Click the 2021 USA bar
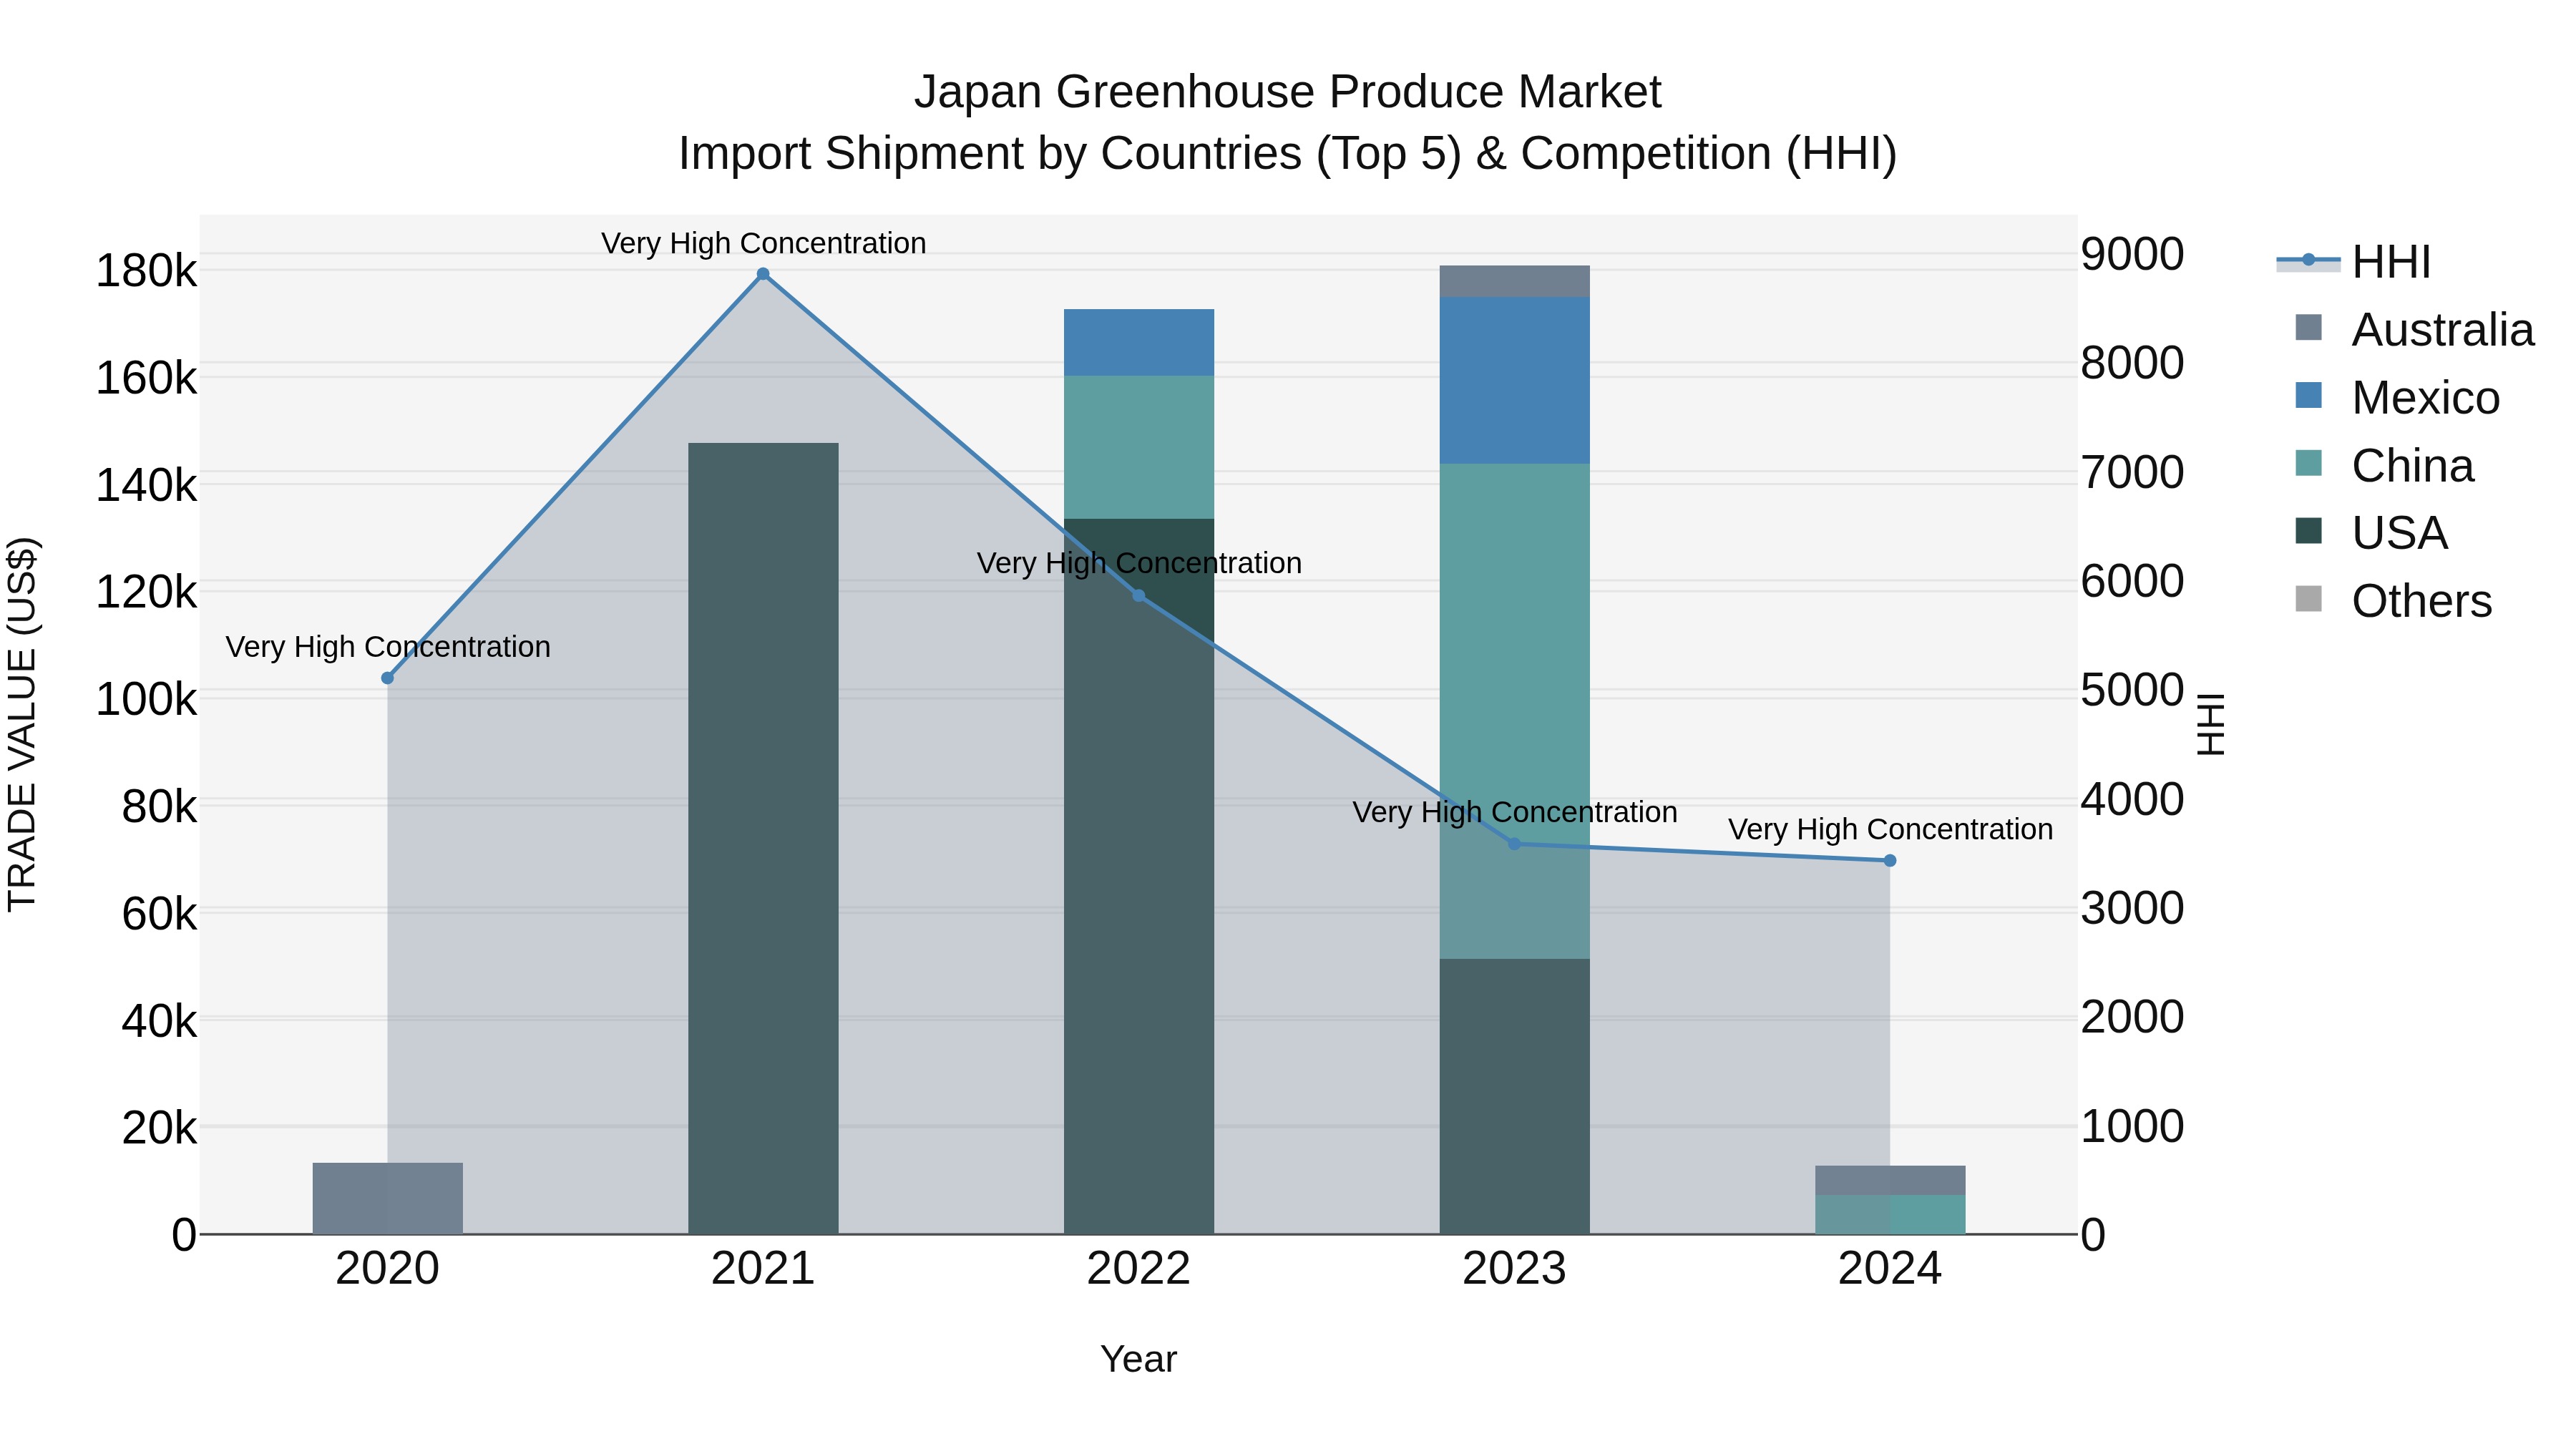2576x1449 pixels. pos(763,838)
